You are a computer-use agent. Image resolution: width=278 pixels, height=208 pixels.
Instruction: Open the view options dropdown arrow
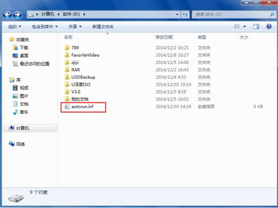pyautogui.click(x=244, y=26)
